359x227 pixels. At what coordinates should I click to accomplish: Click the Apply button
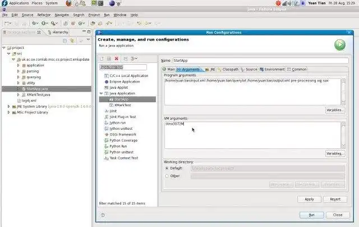(309, 199)
